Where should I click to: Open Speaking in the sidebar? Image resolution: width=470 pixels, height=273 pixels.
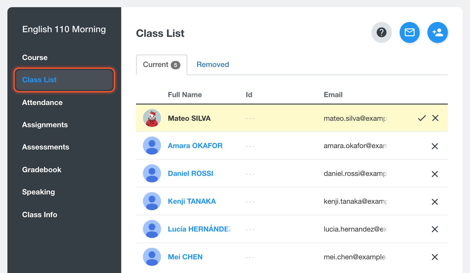point(38,192)
